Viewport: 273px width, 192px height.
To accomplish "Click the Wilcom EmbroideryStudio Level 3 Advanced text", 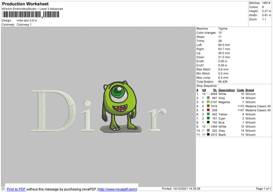I will 32,9.
